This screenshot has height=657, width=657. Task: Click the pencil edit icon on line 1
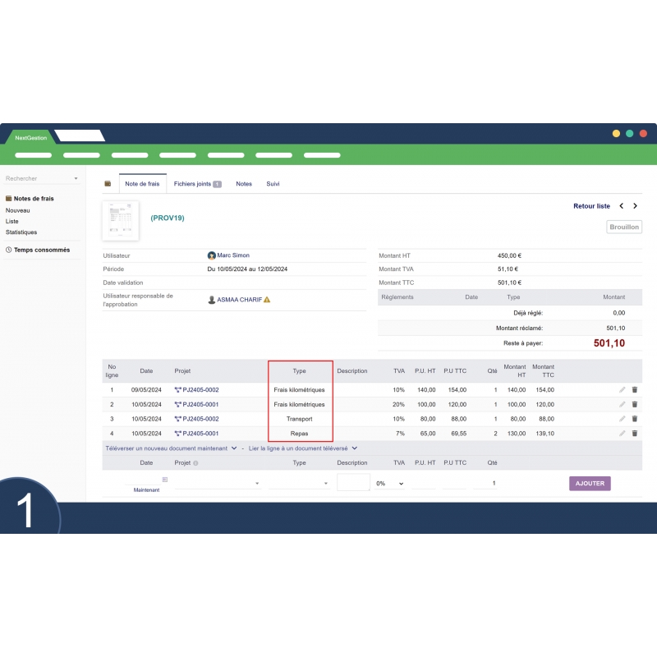pyautogui.click(x=622, y=390)
